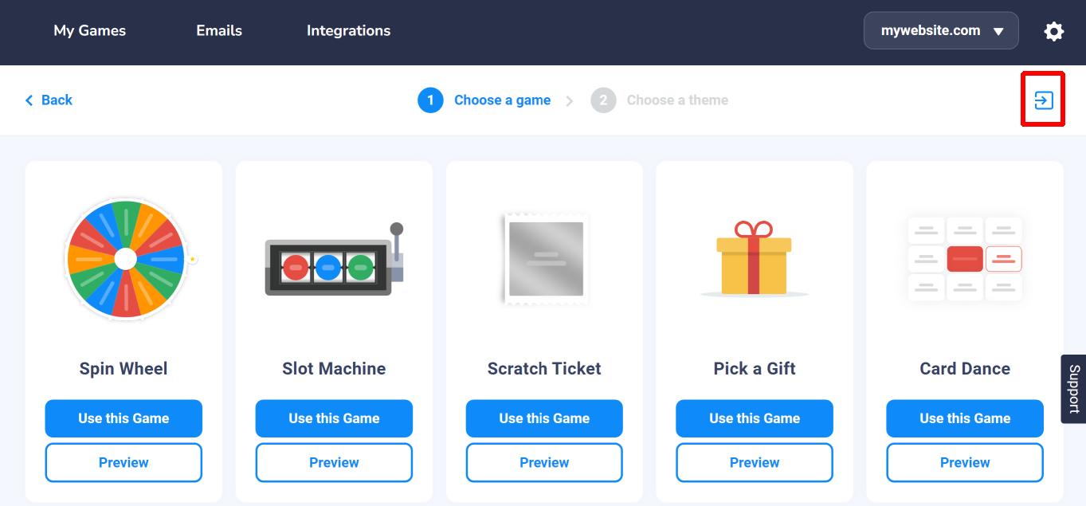1086x506 pixels.
Task: Preview the Slot Machine game
Action: [x=334, y=462]
